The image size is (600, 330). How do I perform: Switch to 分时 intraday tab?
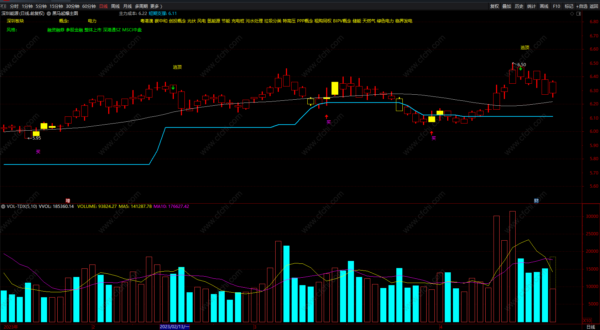pyautogui.click(x=14, y=6)
